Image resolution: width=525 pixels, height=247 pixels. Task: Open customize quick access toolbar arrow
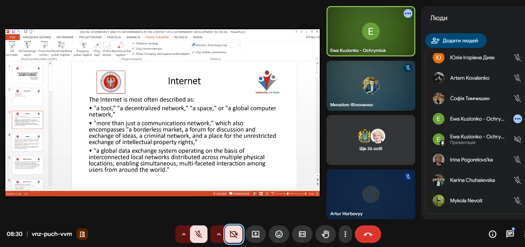[x=35, y=32]
